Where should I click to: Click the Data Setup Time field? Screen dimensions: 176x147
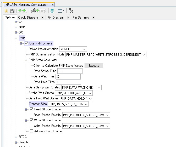tap(70, 71)
